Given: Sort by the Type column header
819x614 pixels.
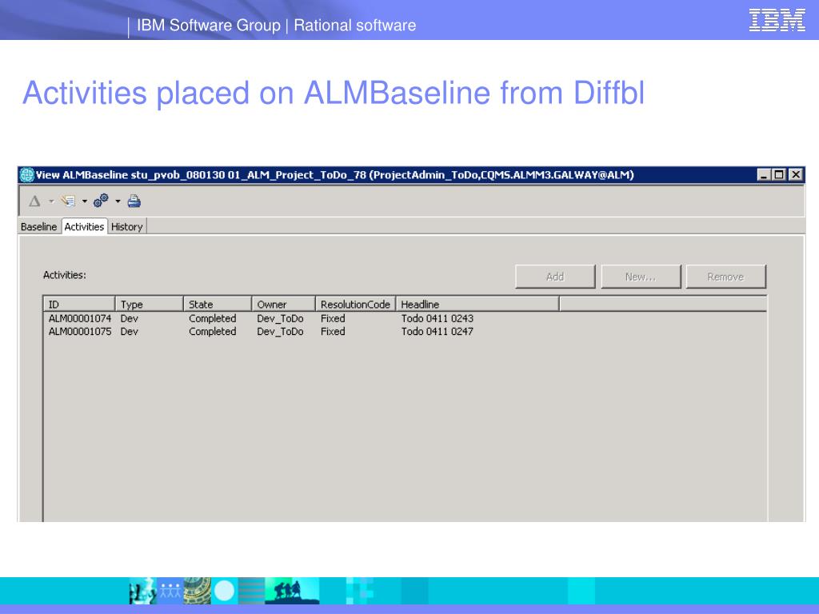Looking at the screenshot, I should pos(150,305).
